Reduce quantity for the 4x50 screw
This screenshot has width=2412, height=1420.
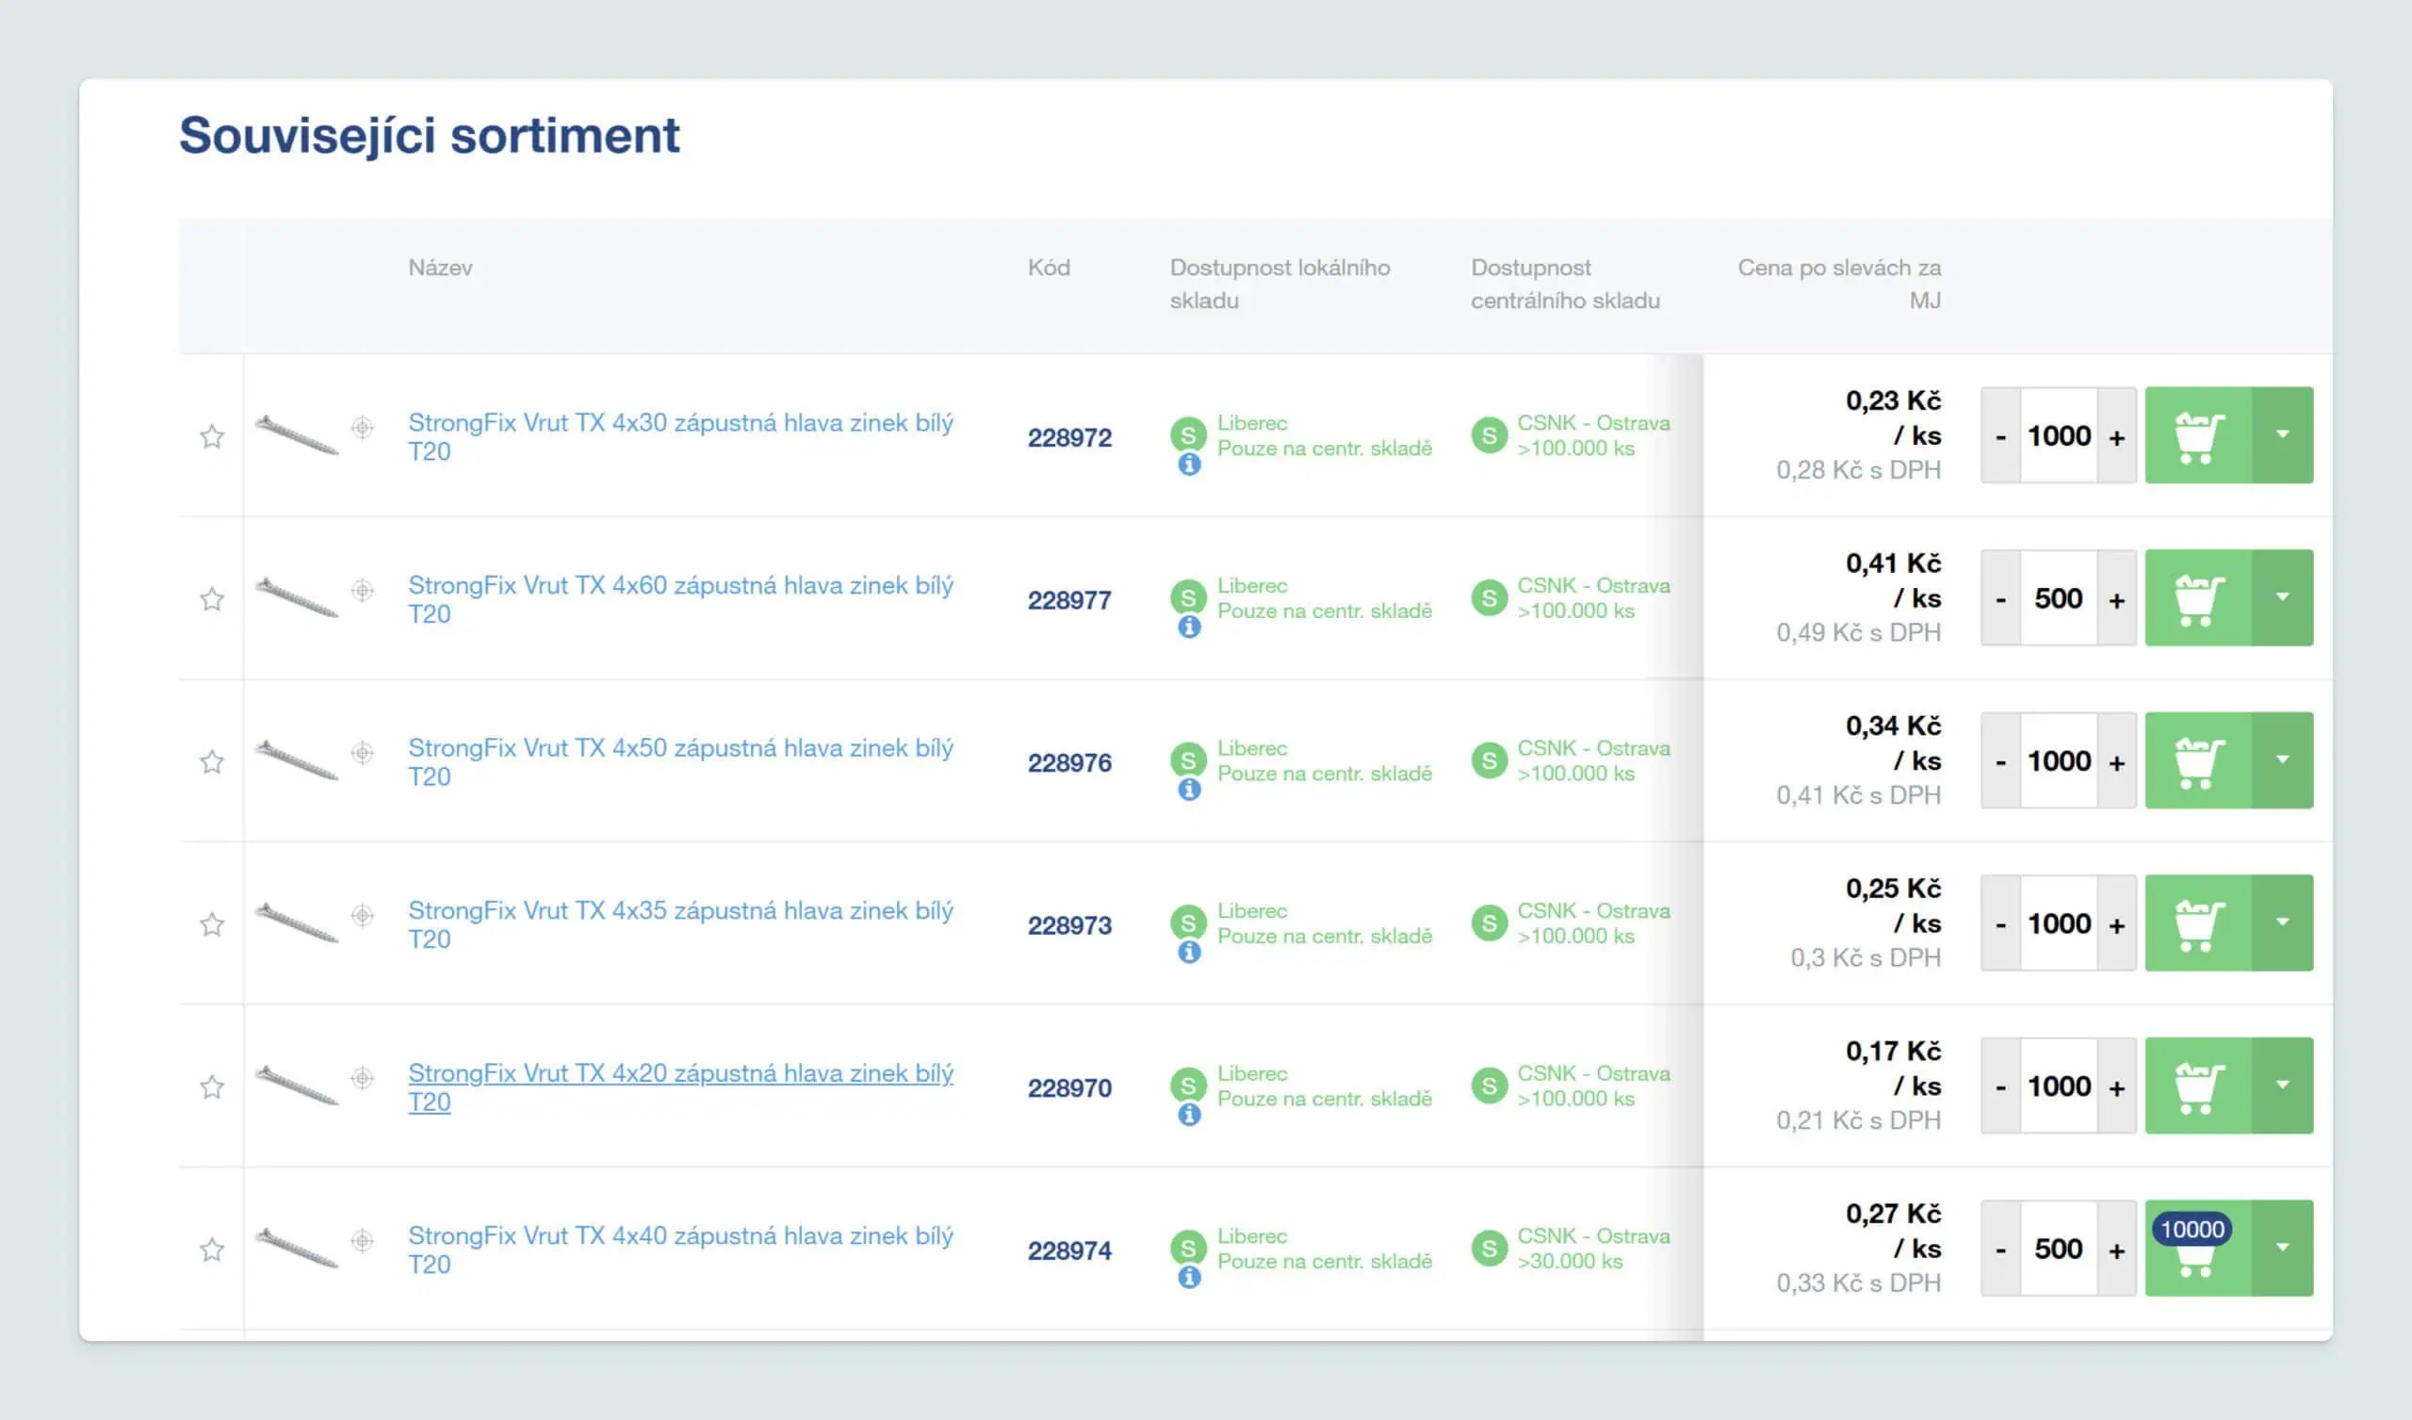coord(2000,762)
